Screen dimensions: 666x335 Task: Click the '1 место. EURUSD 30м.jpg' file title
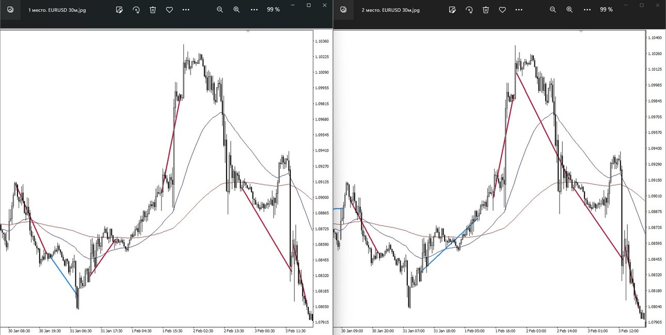point(57,10)
